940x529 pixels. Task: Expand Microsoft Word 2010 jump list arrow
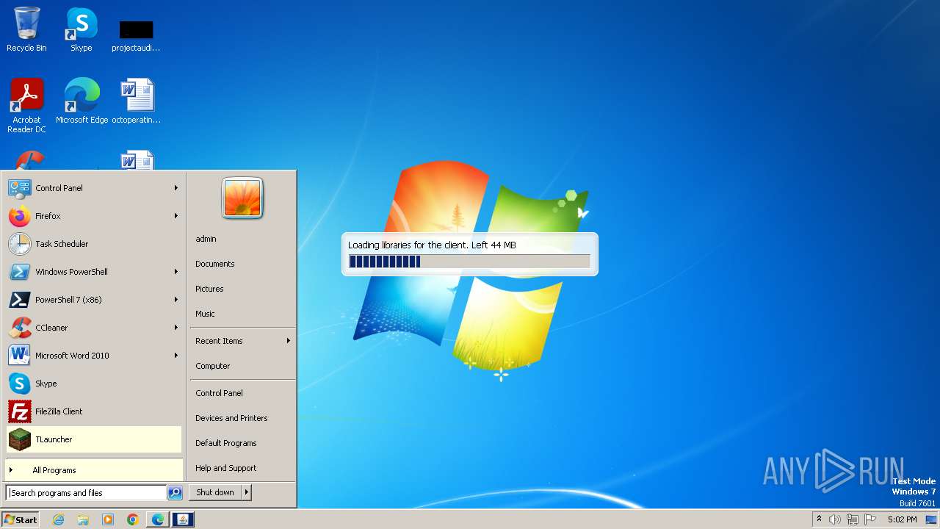pos(176,356)
